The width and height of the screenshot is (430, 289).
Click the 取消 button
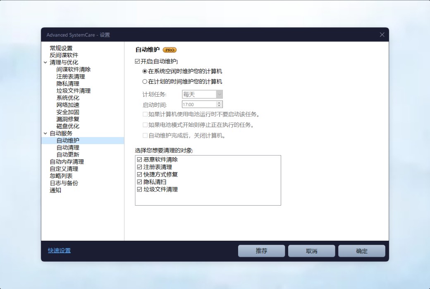click(x=311, y=251)
